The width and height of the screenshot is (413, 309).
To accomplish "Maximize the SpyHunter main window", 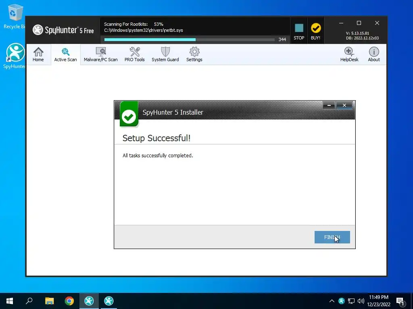I will pos(359,23).
